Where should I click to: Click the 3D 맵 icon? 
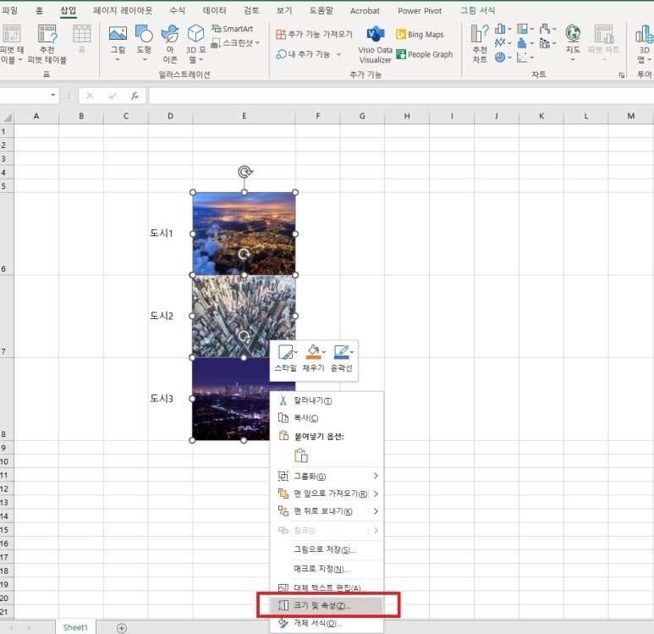(x=645, y=34)
